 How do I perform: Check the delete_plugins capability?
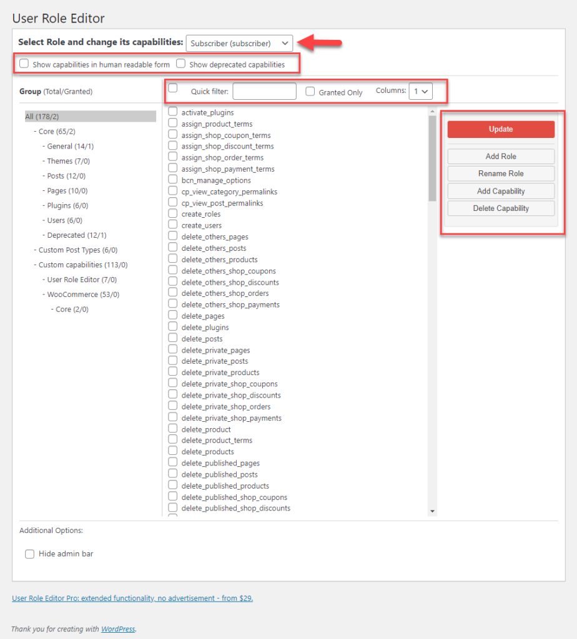pyautogui.click(x=173, y=326)
